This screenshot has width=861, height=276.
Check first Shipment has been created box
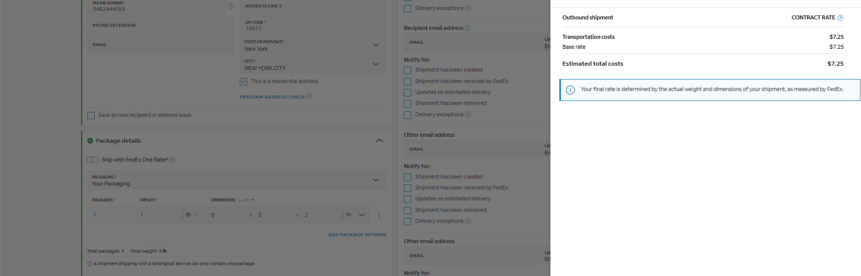point(407,70)
